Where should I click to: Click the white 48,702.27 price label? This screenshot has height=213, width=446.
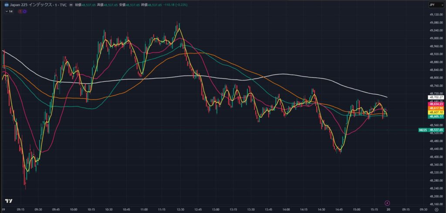coord(436,98)
